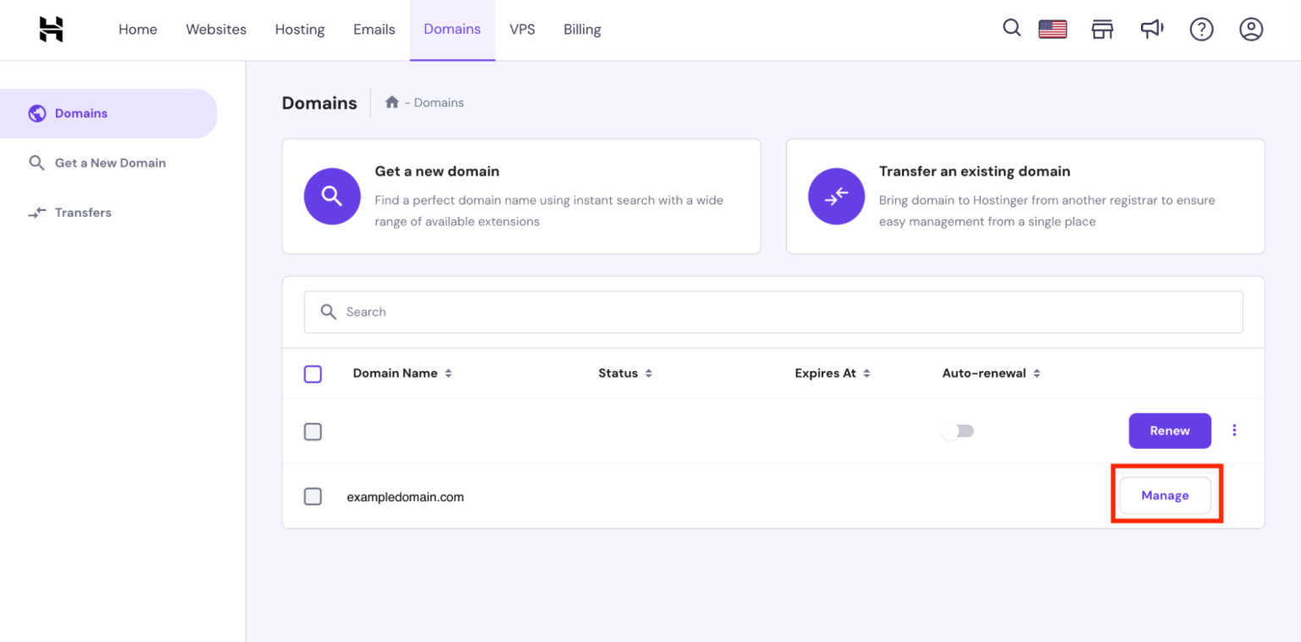1301x642 pixels.
Task: Open the help question mark icon
Action: (x=1201, y=28)
